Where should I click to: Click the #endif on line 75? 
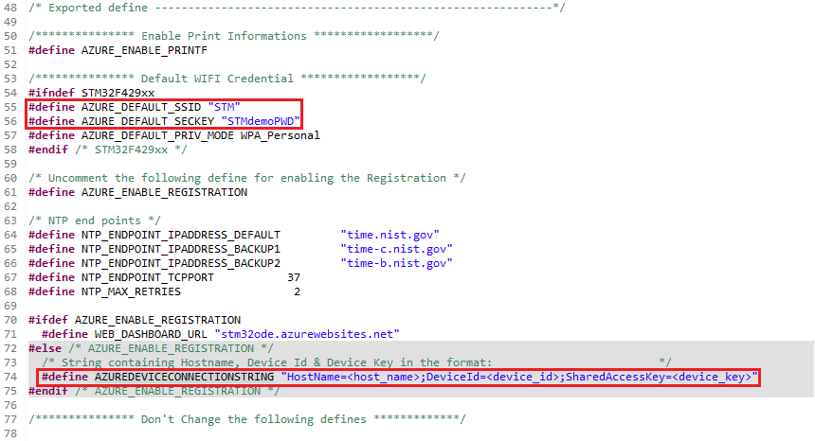pyautogui.click(x=47, y=391)
